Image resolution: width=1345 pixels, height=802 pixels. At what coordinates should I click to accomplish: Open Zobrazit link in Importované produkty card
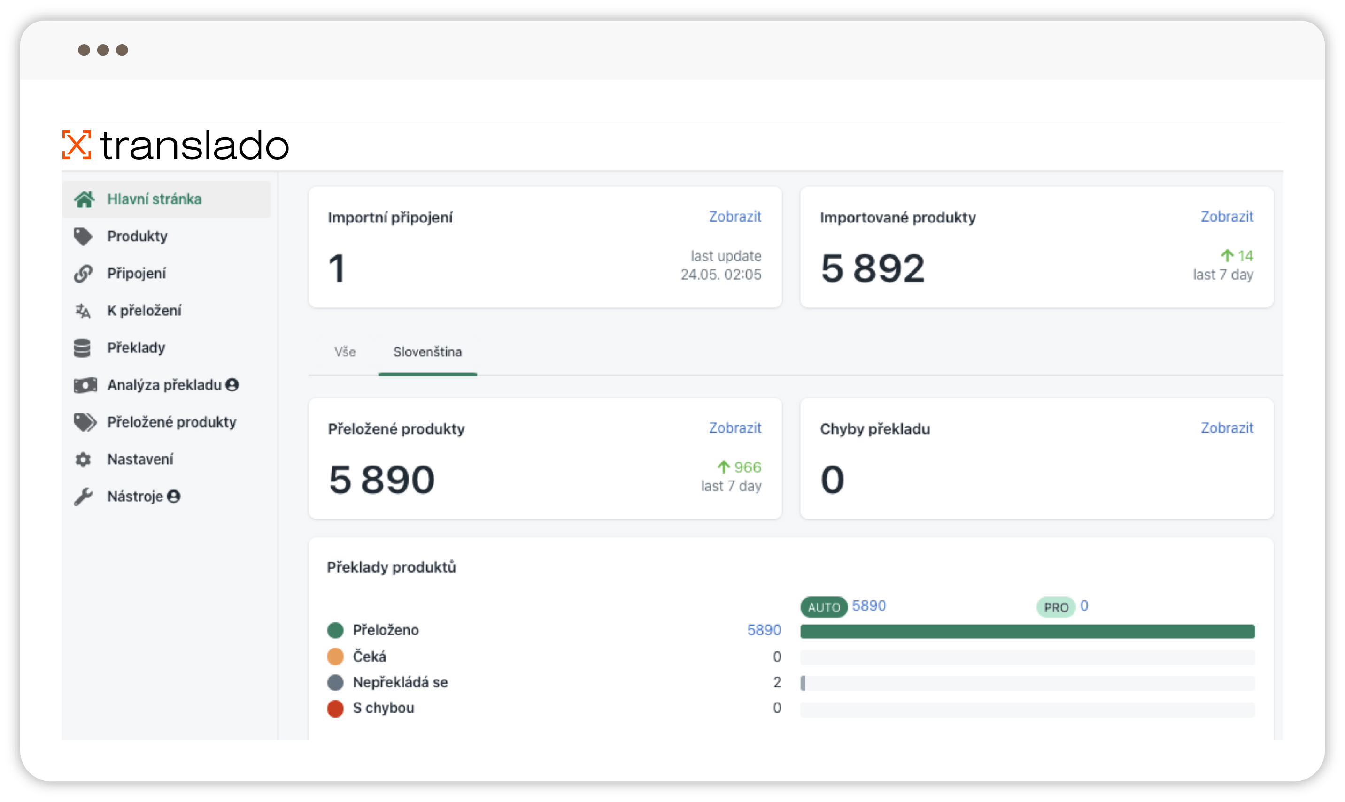[x=1226, y=217]
